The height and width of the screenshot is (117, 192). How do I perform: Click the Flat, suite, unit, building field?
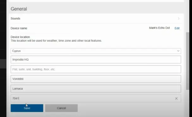tap(96, 69)
